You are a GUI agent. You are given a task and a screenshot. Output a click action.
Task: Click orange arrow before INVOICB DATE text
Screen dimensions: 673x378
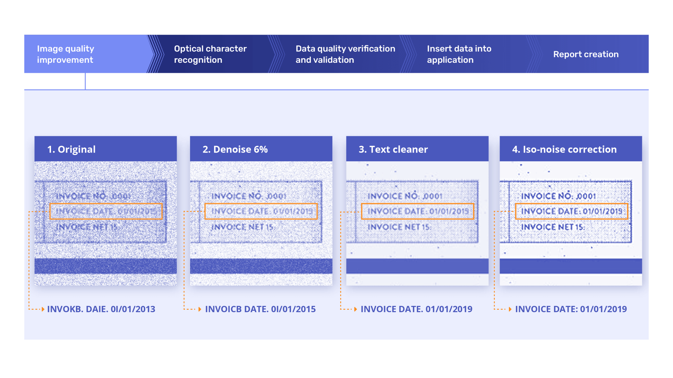[200, 309]
